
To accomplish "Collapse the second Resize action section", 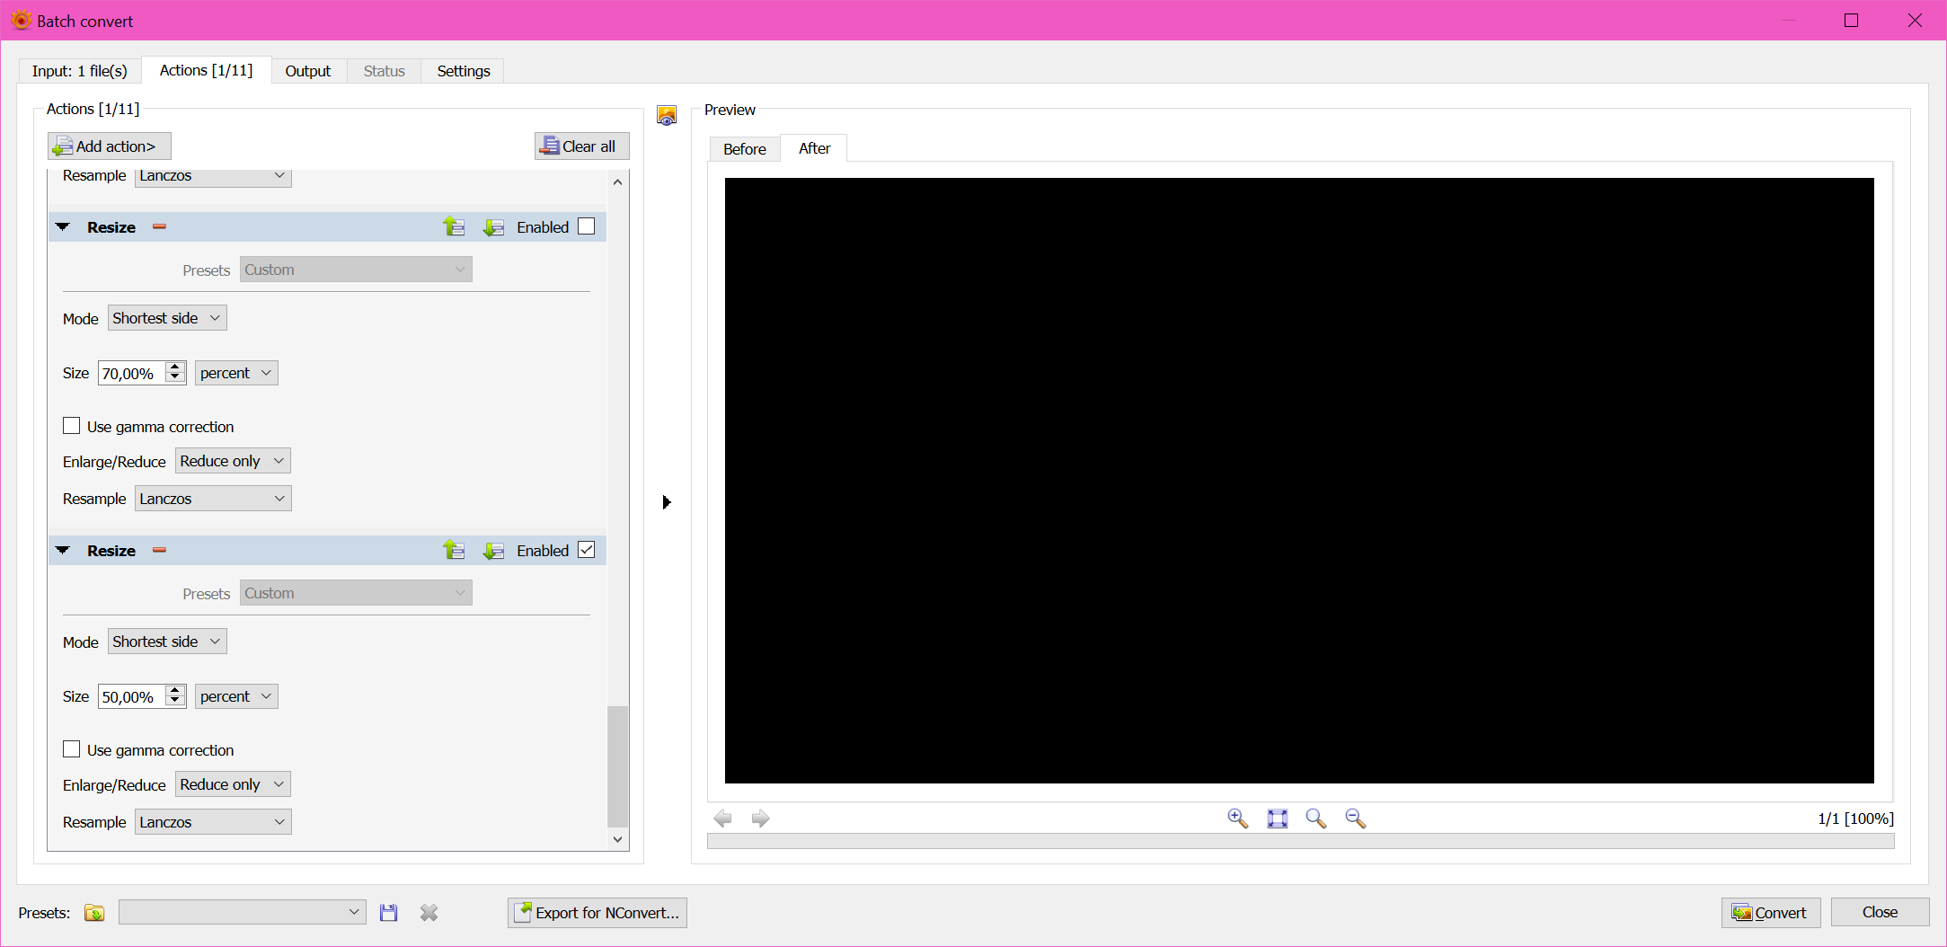I will coord(63,551).
